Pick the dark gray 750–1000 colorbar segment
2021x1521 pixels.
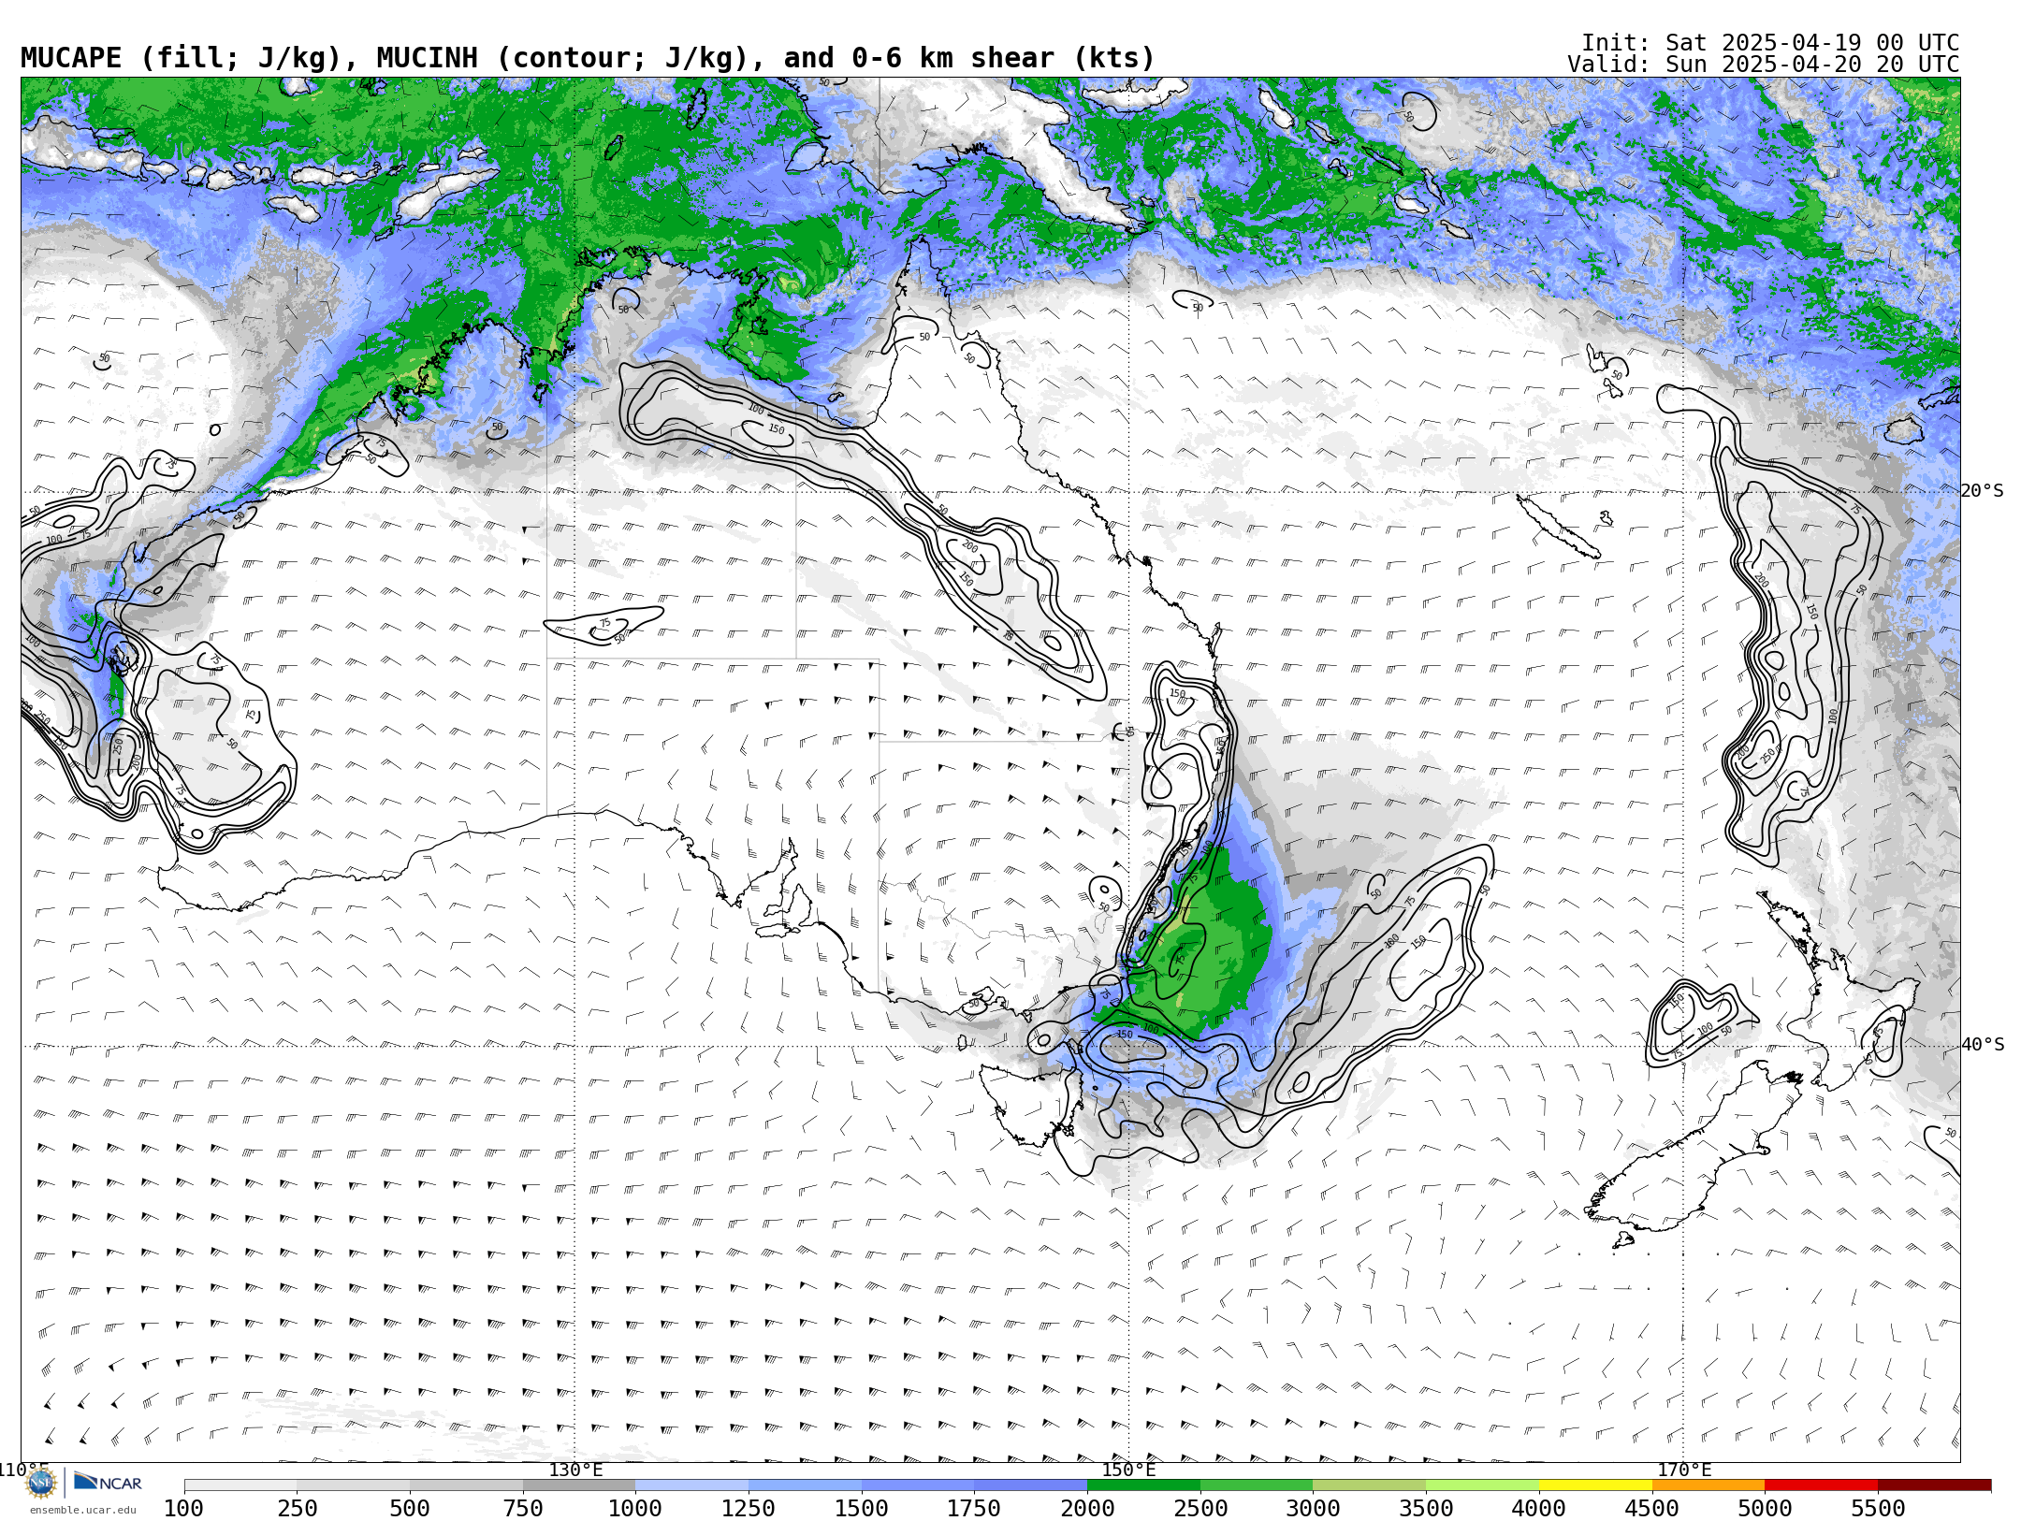(579, 1485)
